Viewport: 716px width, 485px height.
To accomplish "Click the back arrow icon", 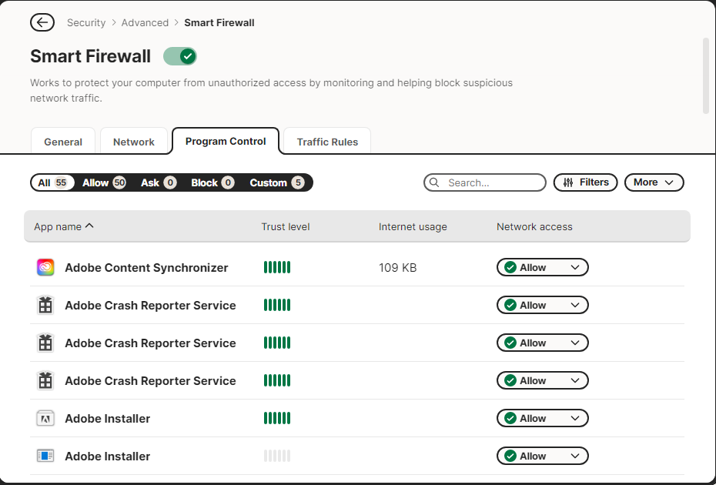I will coord(42,22).
